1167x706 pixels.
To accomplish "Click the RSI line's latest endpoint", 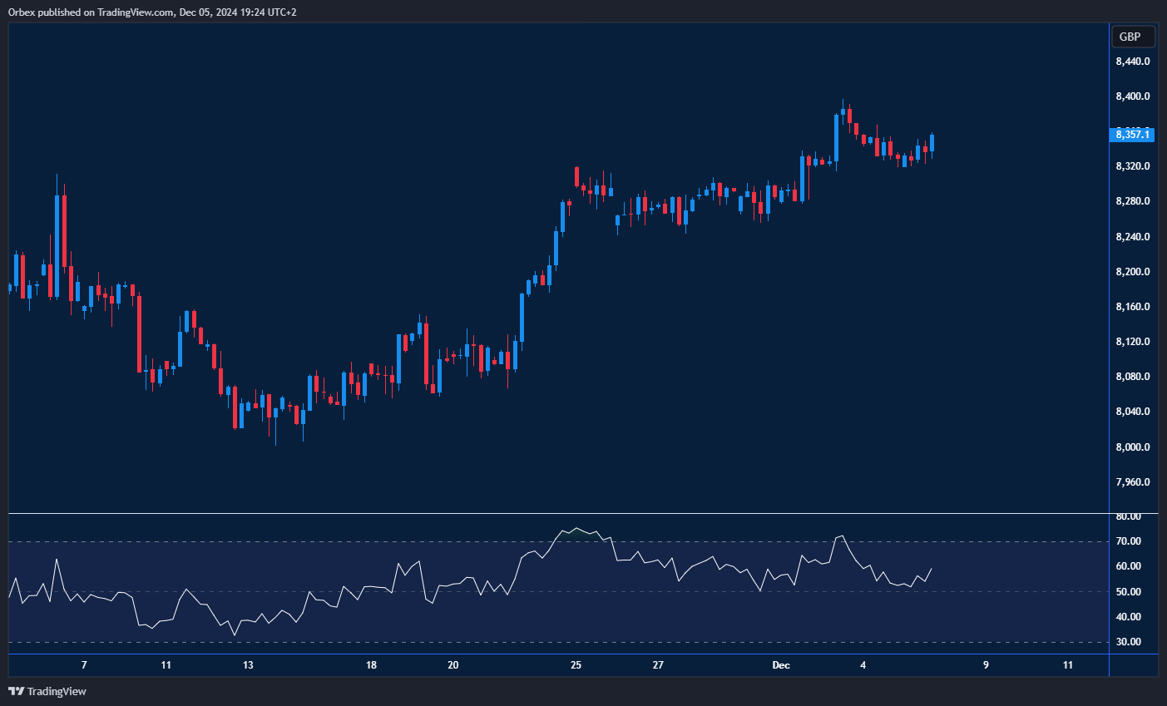I will [932, 569].
